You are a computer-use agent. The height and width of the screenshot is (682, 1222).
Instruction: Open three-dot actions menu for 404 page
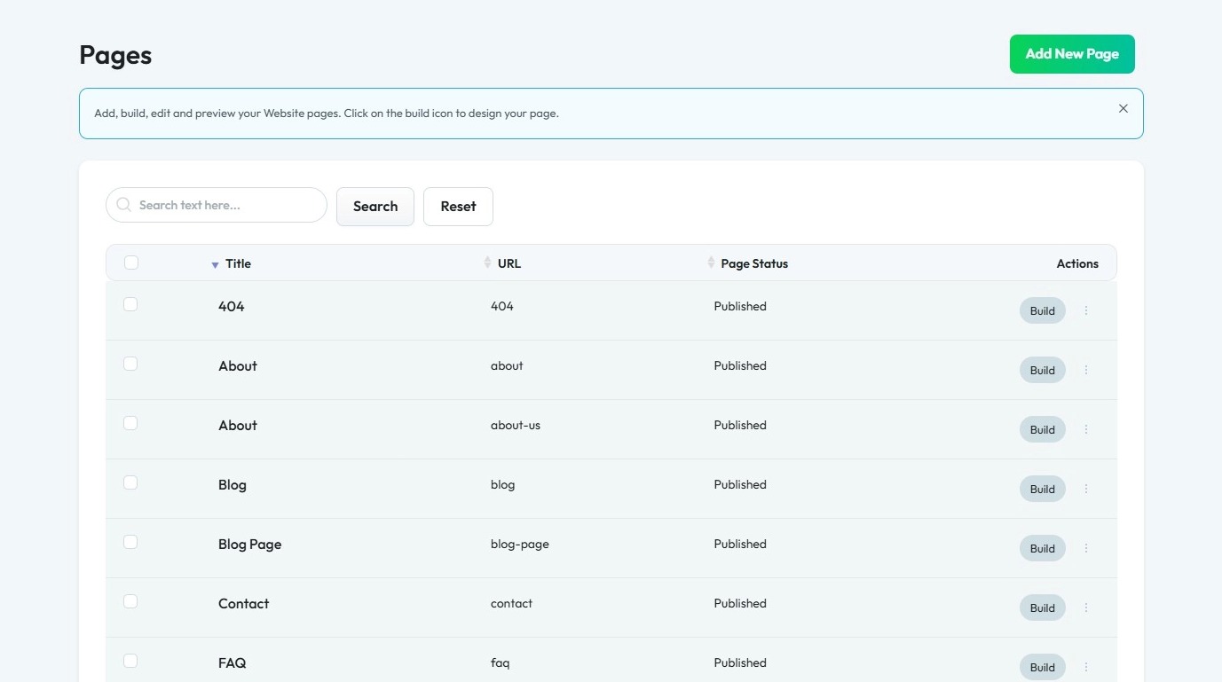tap(1086, 310)
